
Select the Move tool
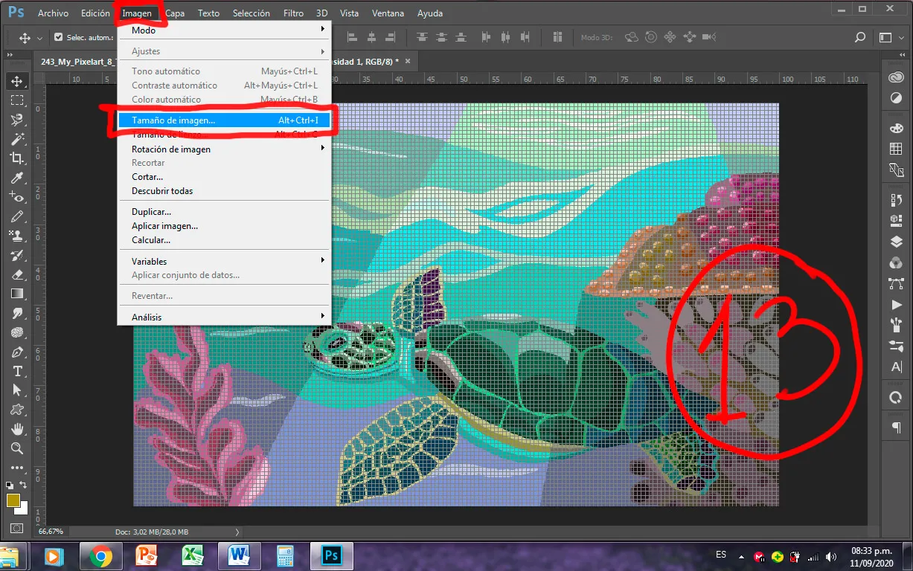tap(16, 80)
